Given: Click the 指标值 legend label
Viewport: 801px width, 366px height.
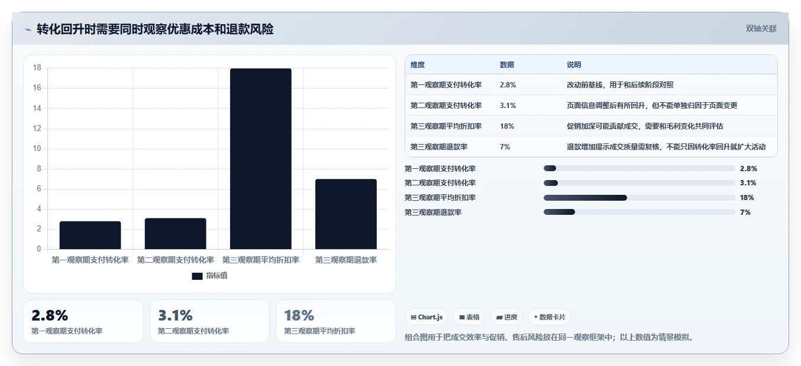Looking at the screenshot, I should (x=217, y=276).
